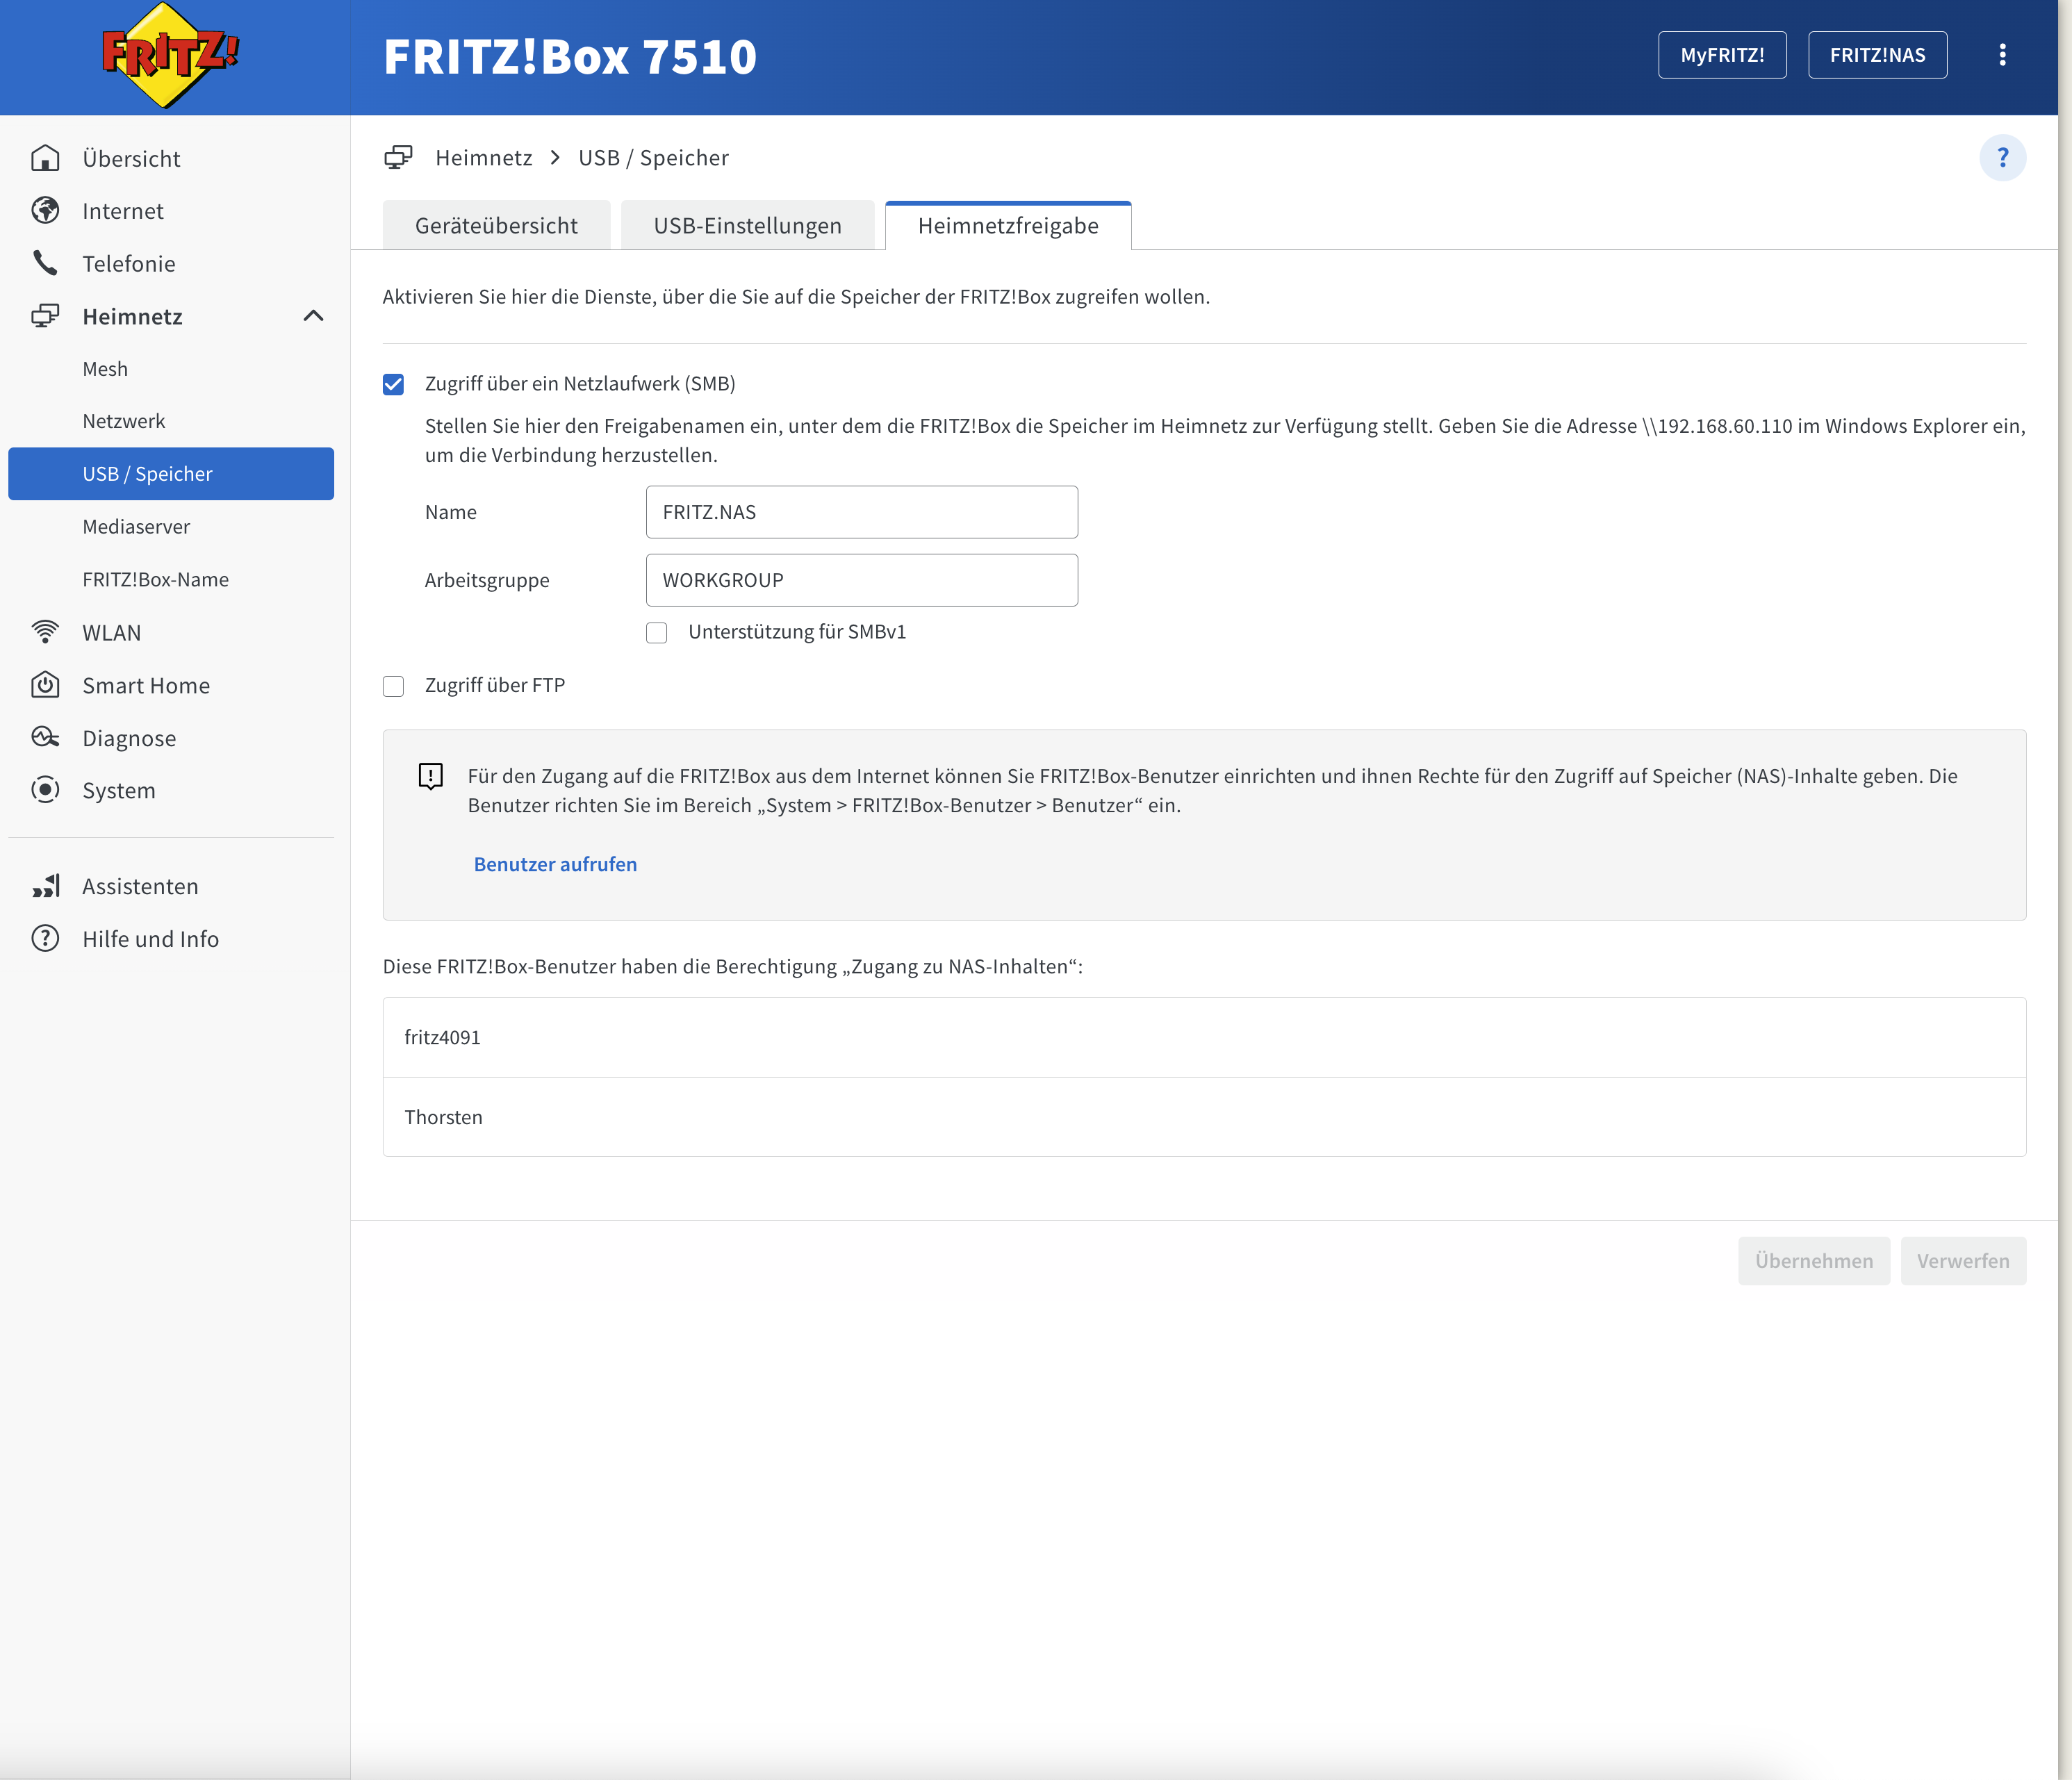Viewport: 2072px width, 1780px height.
Task: Click the Diagnose icon
Action: coord(45,738)
